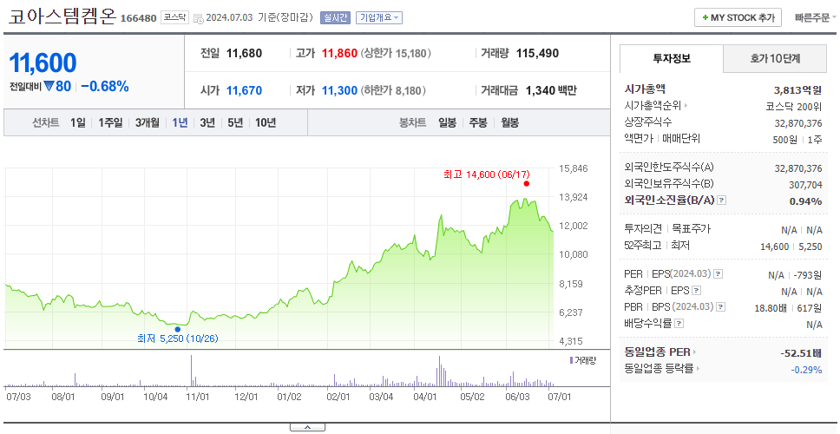Screen dimensions: 840x434
Task: Show the 주봉 candle chart
Action: coord(478,122)
